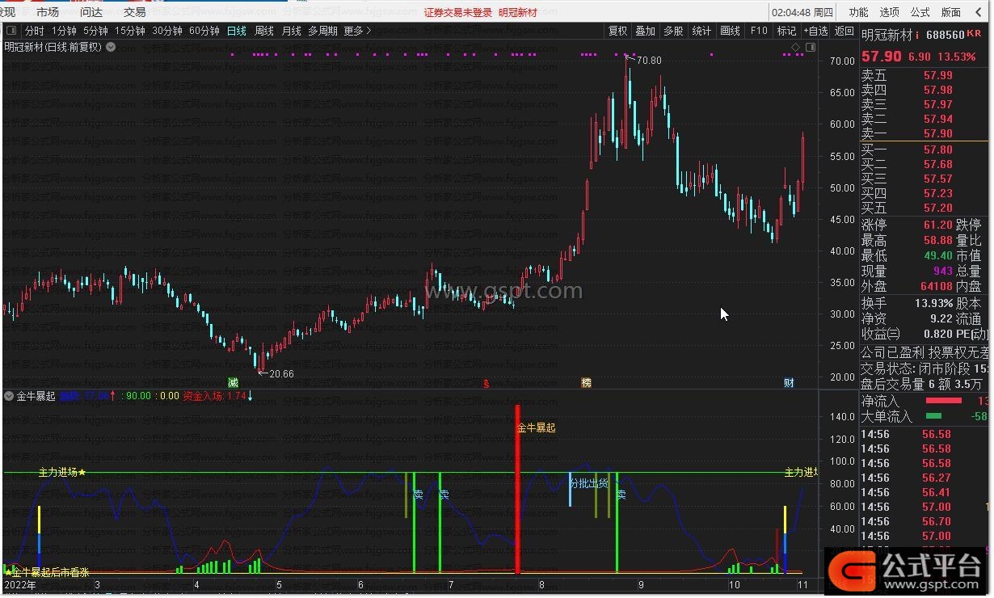Expand the 更多 periods menu
Image resolution: width=994 pixels, height=598 pixels.
[x=357, y=31]
